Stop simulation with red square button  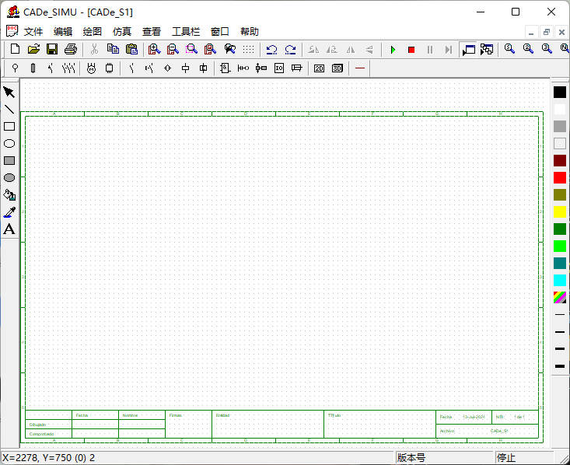pyautogui.click(x=411, y=50)
